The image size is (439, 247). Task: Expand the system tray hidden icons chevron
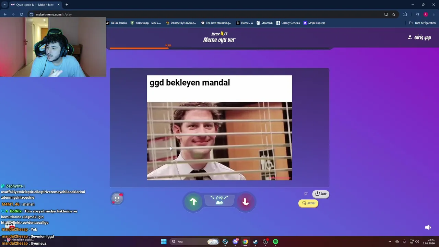click(390, 242)
